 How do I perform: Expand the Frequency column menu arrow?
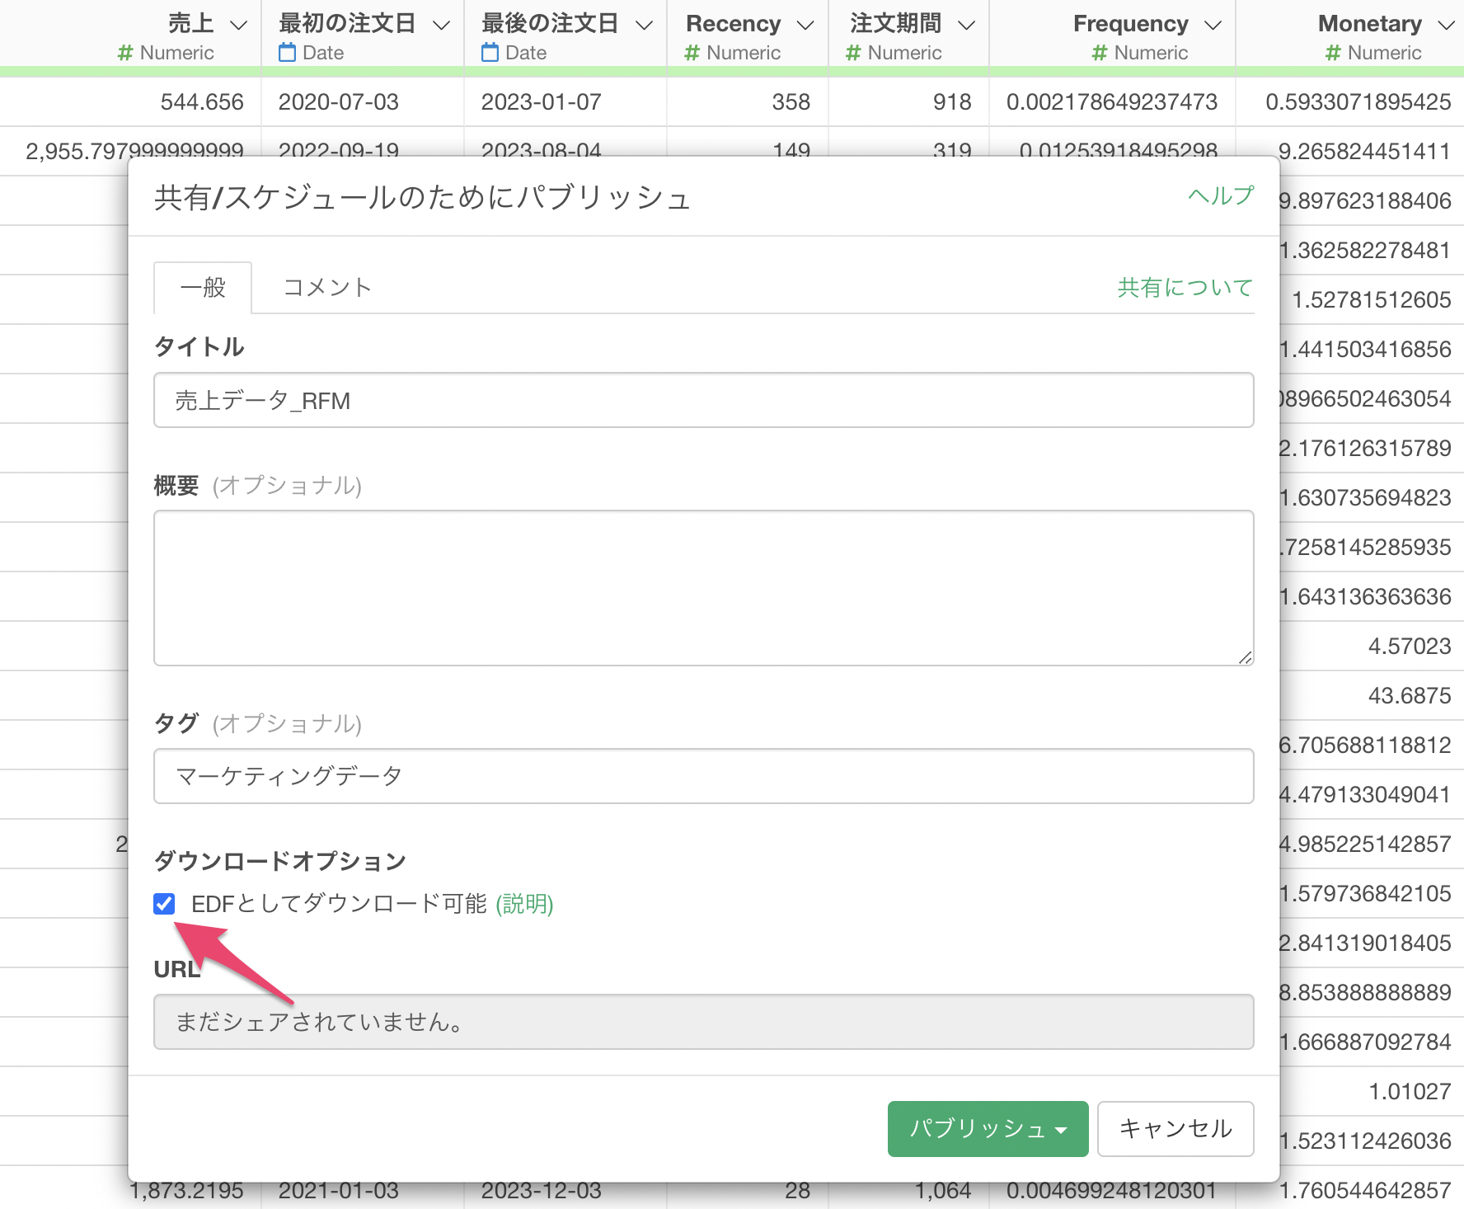(1213, 26)
